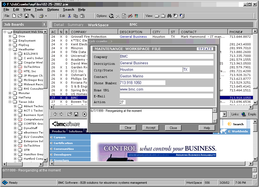Collapse the Texas Jobs tree node
The height and width of the screenshot is (187, 259).
pos(10,102)
